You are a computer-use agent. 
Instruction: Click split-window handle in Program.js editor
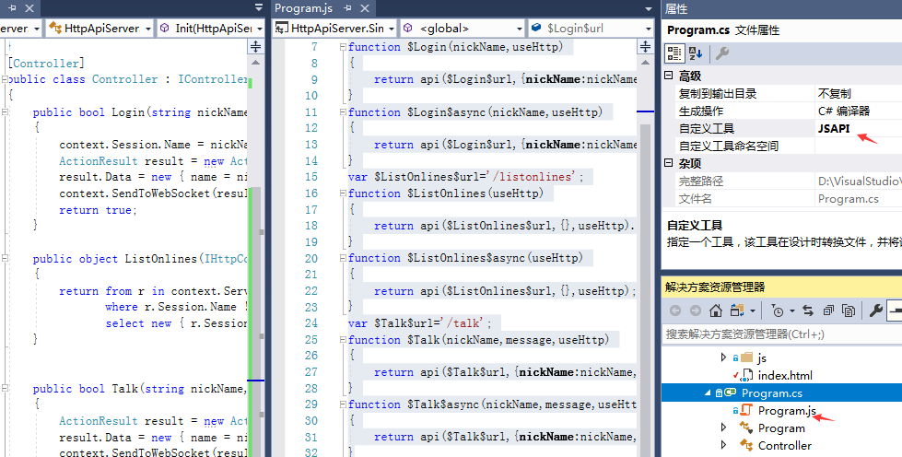[646, 47]
